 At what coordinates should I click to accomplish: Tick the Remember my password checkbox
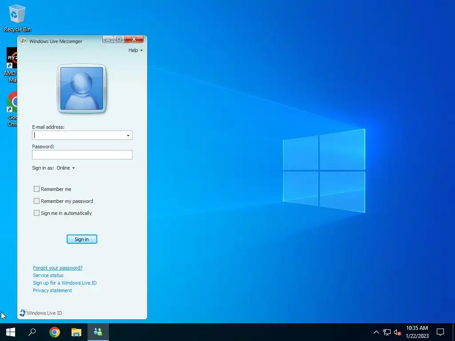(36, 201)
